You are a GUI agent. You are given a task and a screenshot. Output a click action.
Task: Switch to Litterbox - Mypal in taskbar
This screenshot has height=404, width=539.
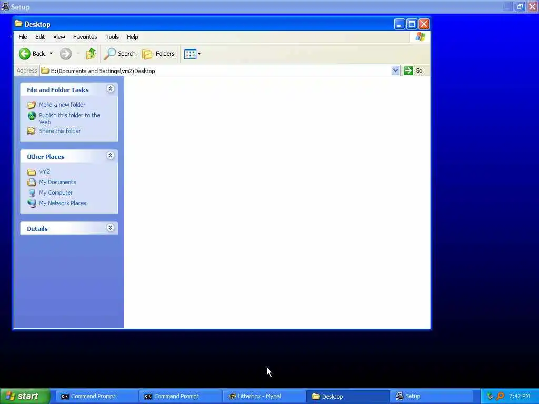point(264,397)
